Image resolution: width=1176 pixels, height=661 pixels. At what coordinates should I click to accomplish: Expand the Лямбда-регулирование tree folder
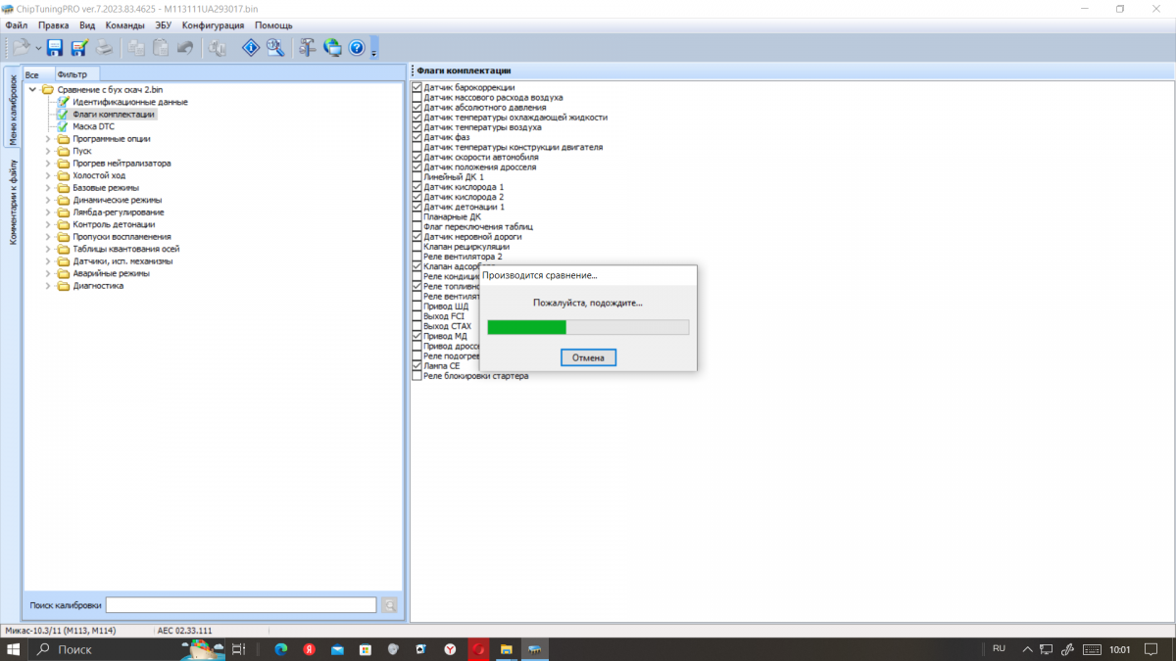pyautogui.click(x=48, y=212)
